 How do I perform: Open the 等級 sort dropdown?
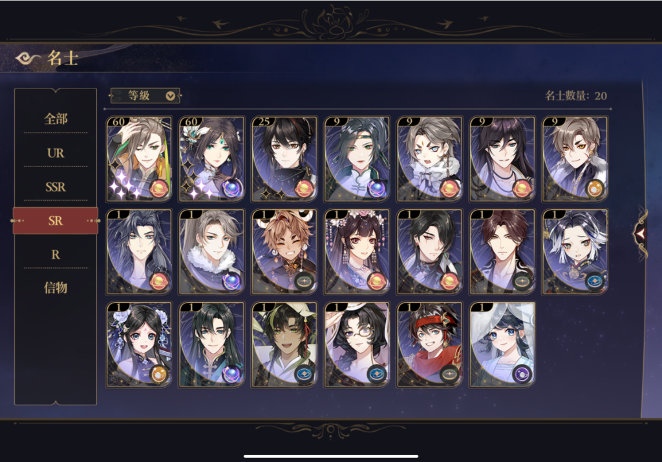click(x=145, y=95)
